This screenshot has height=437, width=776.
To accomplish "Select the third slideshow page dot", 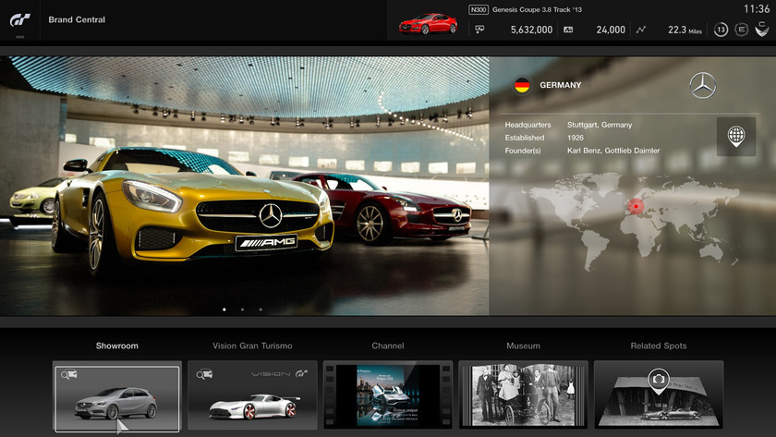I will [261, 310].
